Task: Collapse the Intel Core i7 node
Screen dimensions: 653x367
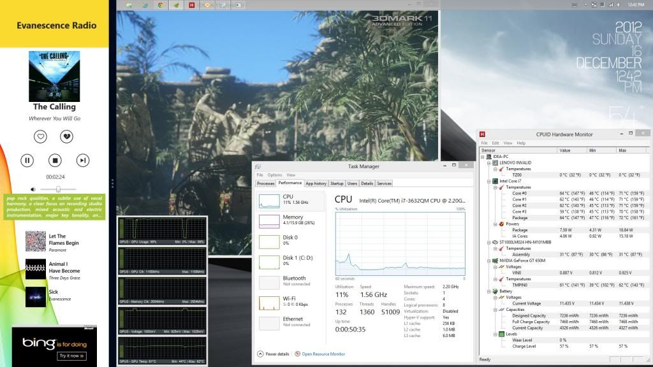Action: click(489, 182)
